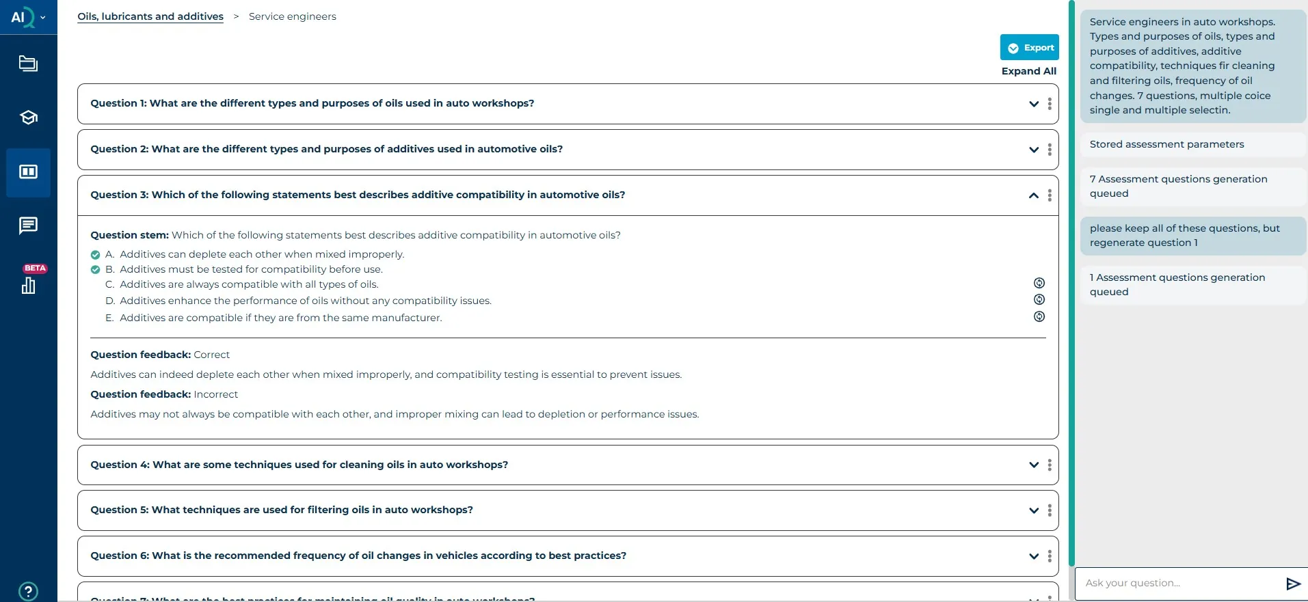Toggle the correct-answer checkmark on option A
1308x602 pixels.
(94, 255)
